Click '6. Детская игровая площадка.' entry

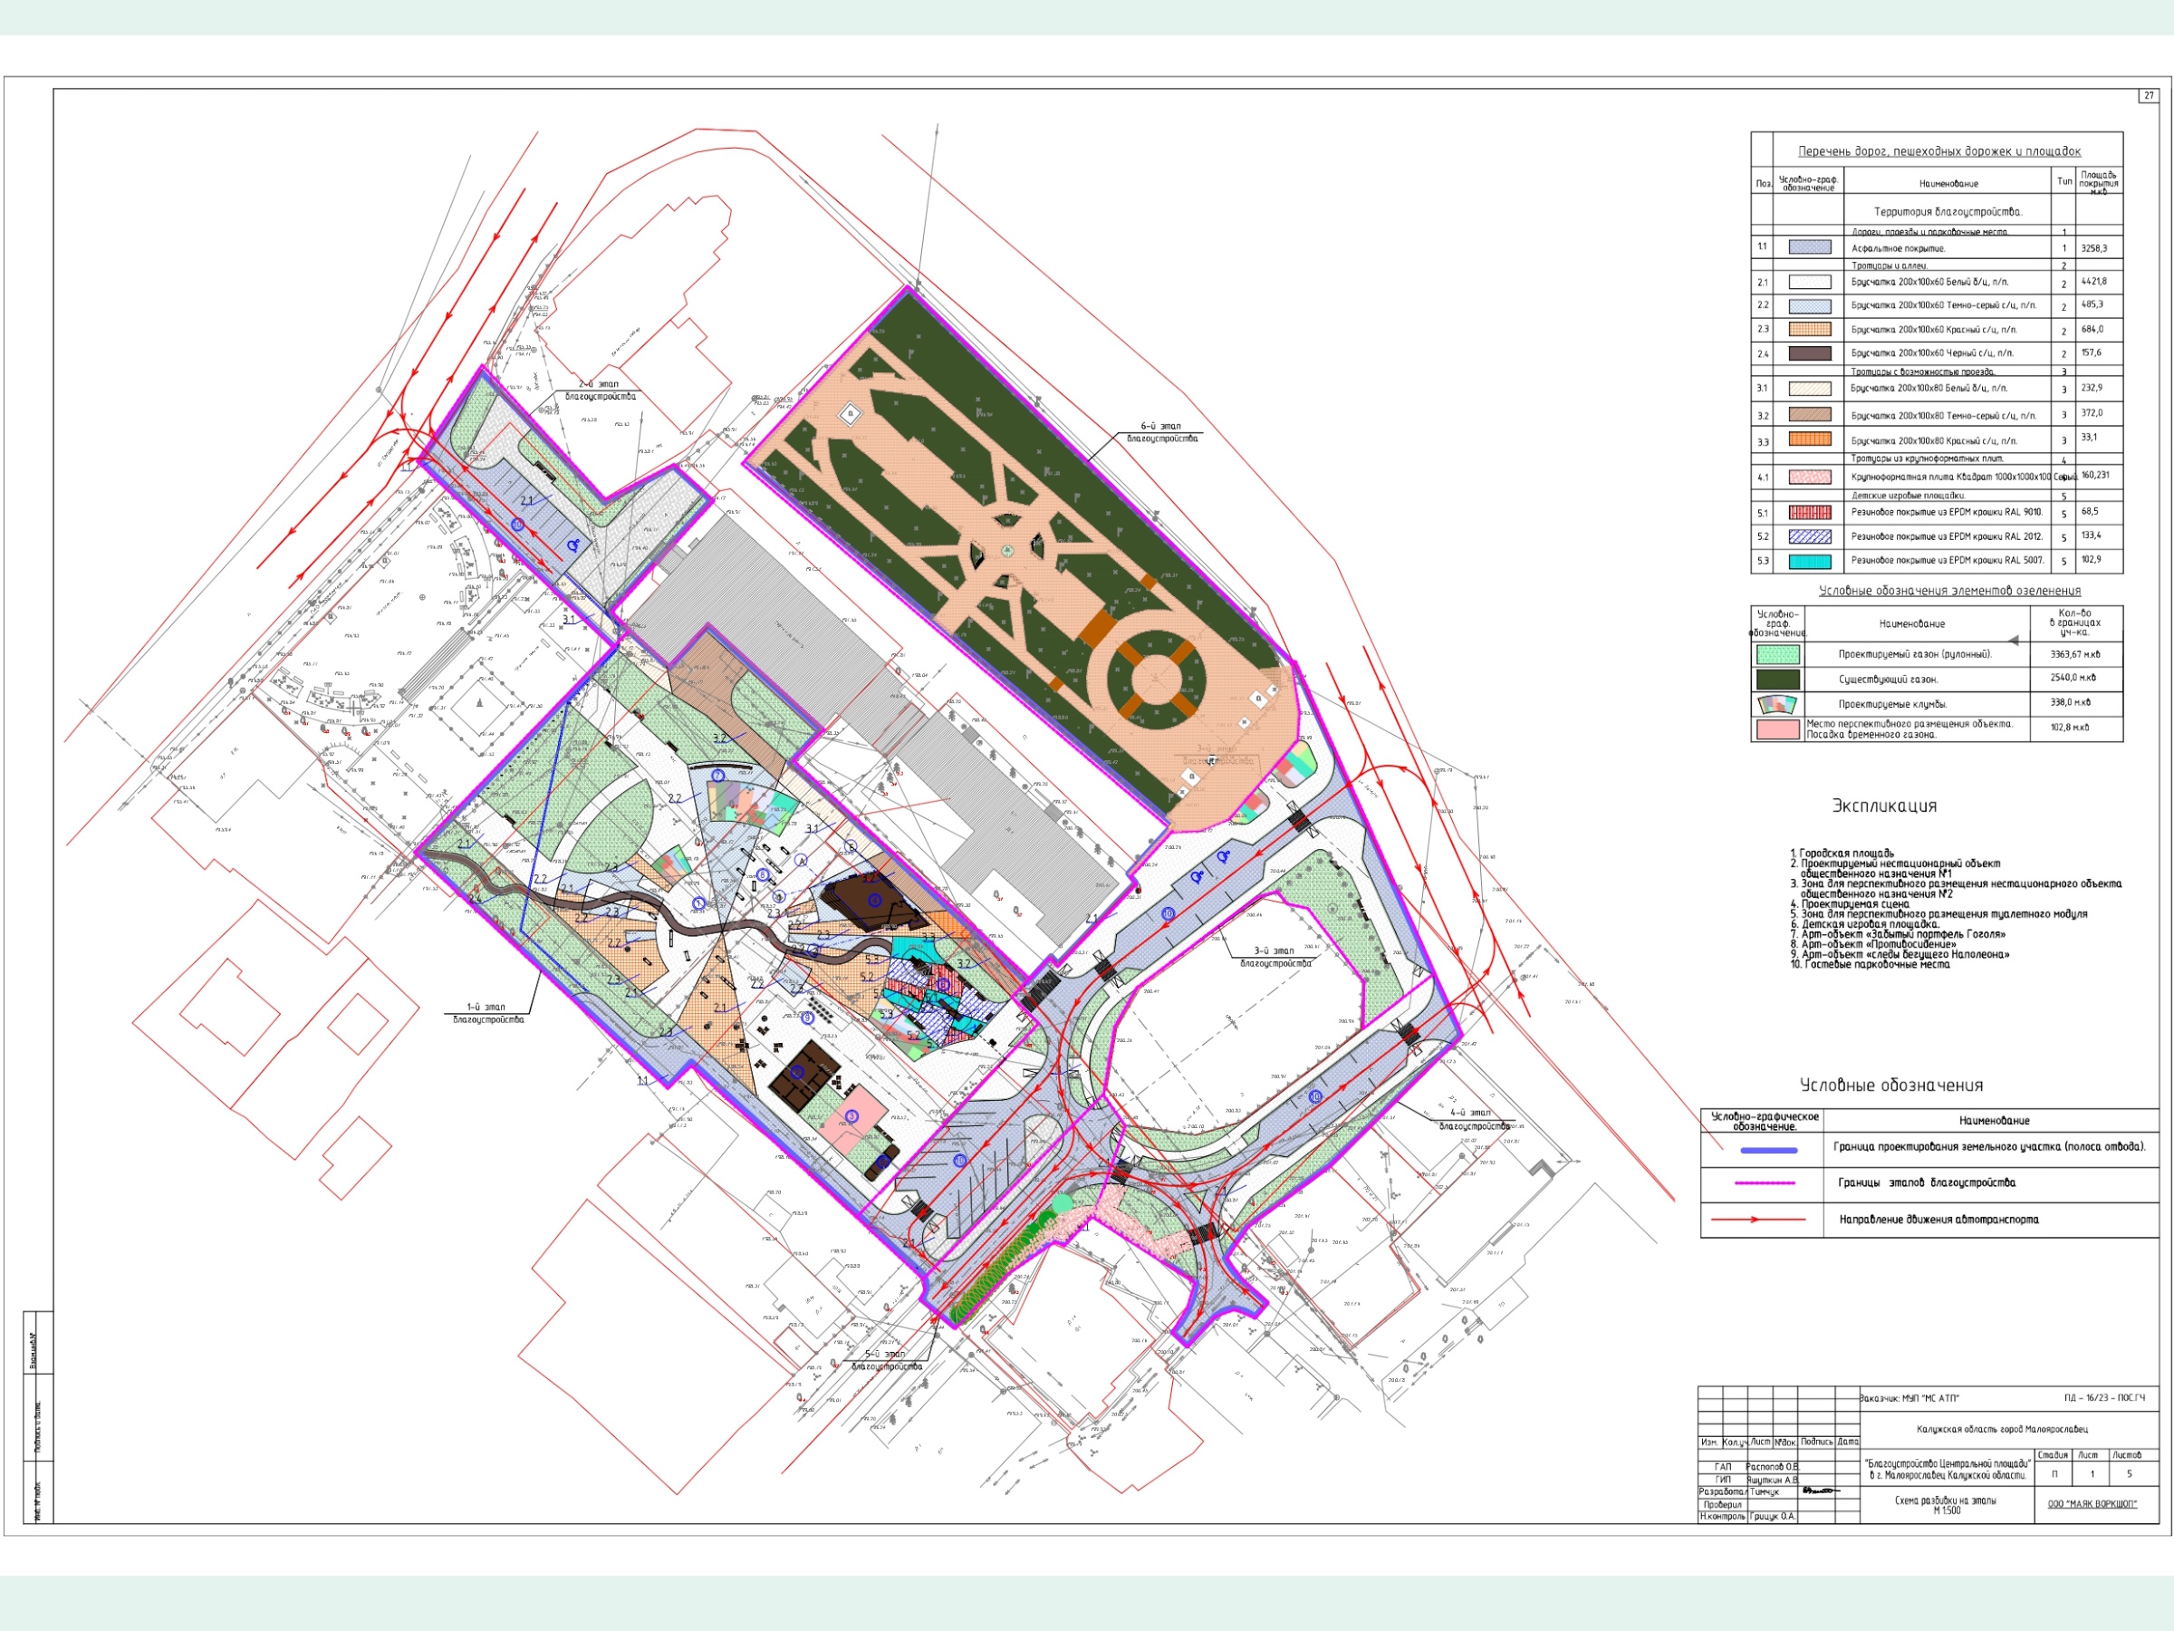(x=1864, y=924)
